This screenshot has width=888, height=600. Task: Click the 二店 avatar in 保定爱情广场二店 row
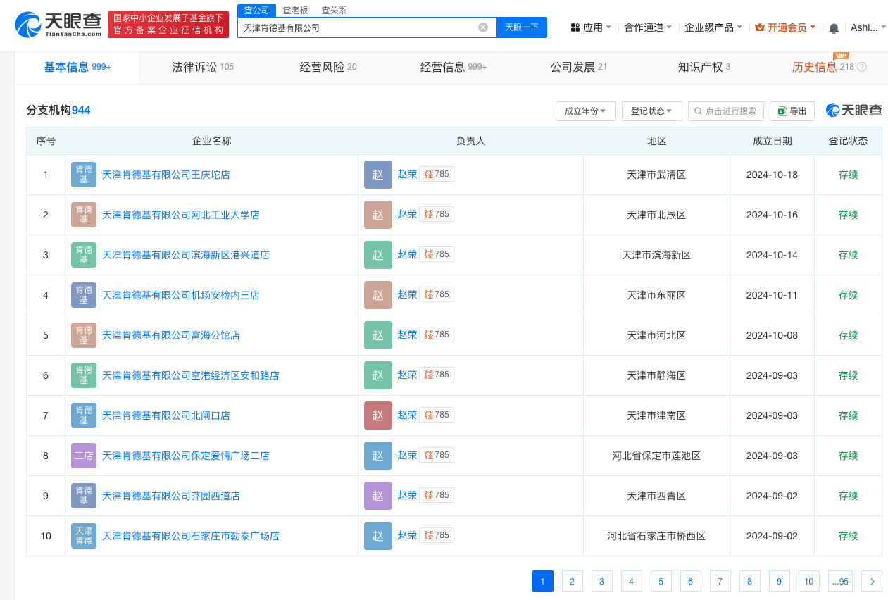tap(82, 456)
